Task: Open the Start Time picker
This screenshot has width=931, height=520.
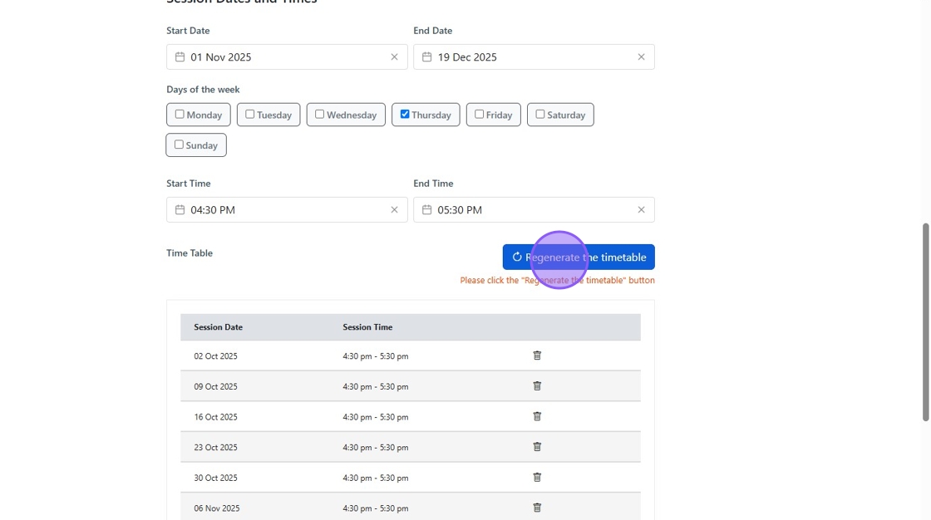Action: (180, 210)
